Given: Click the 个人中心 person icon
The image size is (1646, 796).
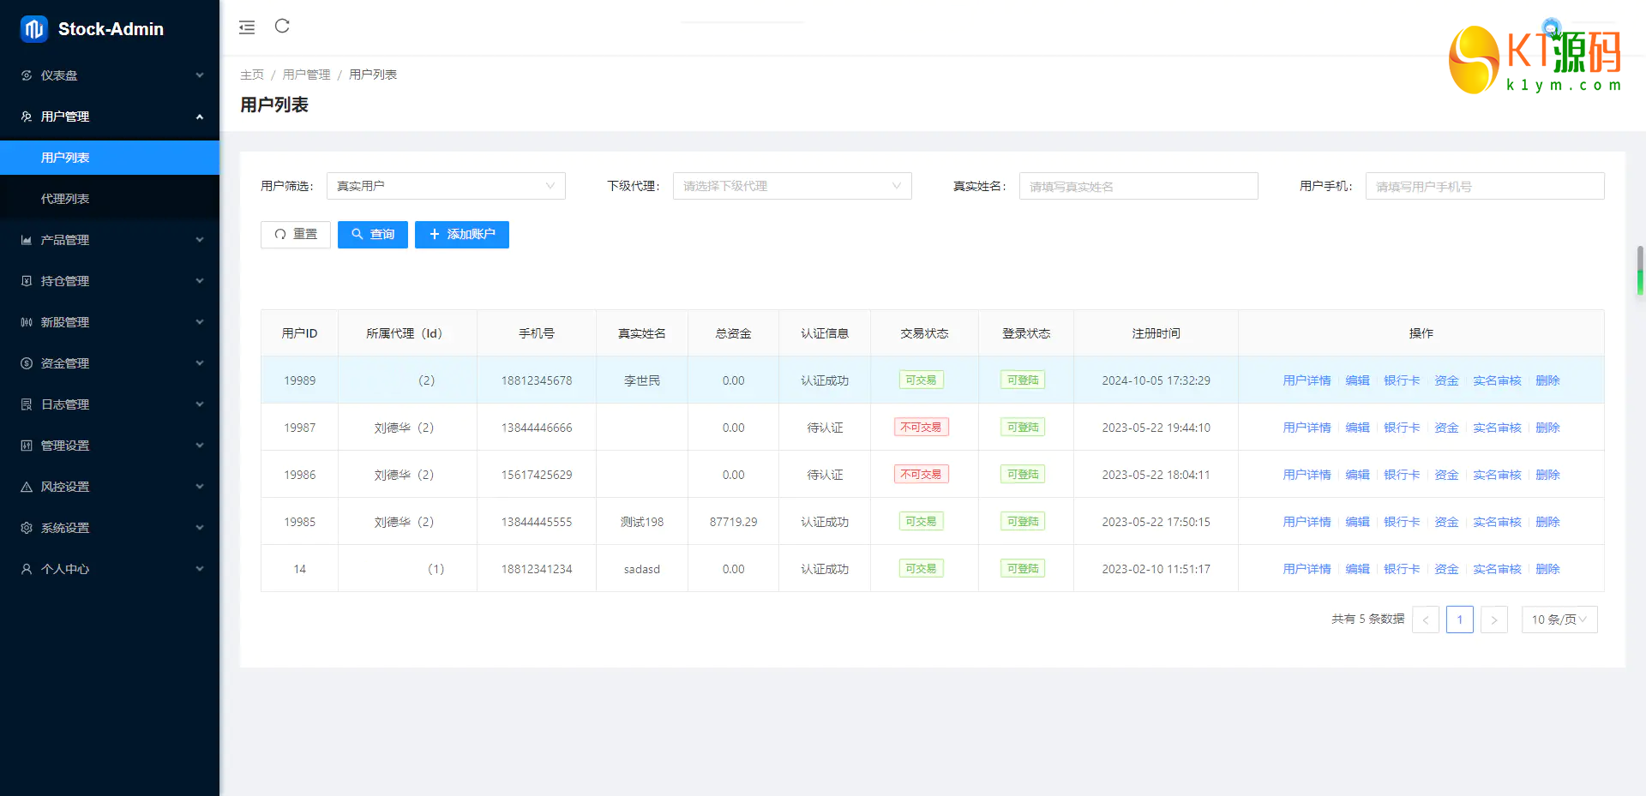Looking at the screenshot, I should tap(27, 569).
